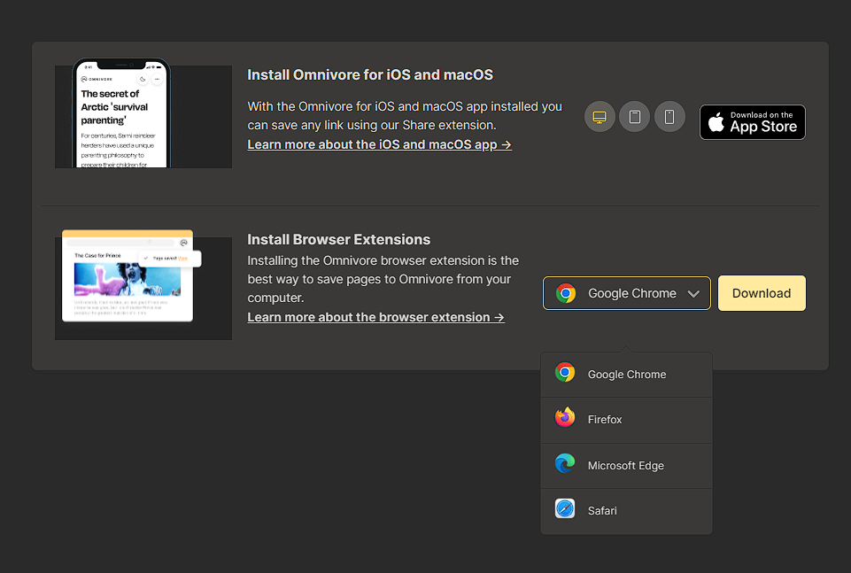
Task: Open Learn more about the iOS and macOS app
Action: (x=379, y=145)
